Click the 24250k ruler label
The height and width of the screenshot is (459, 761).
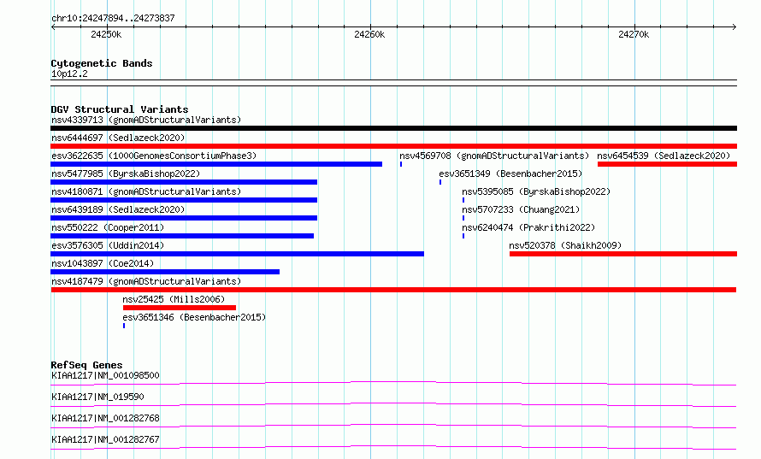[x=106, y=34]
